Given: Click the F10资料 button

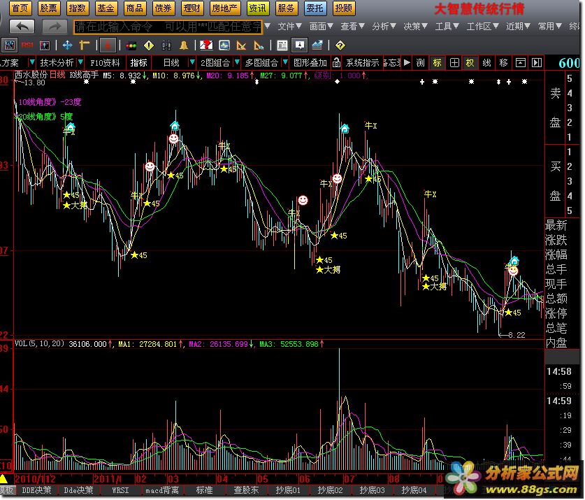Looking at the screenshot, I should (x=105, y=63).
